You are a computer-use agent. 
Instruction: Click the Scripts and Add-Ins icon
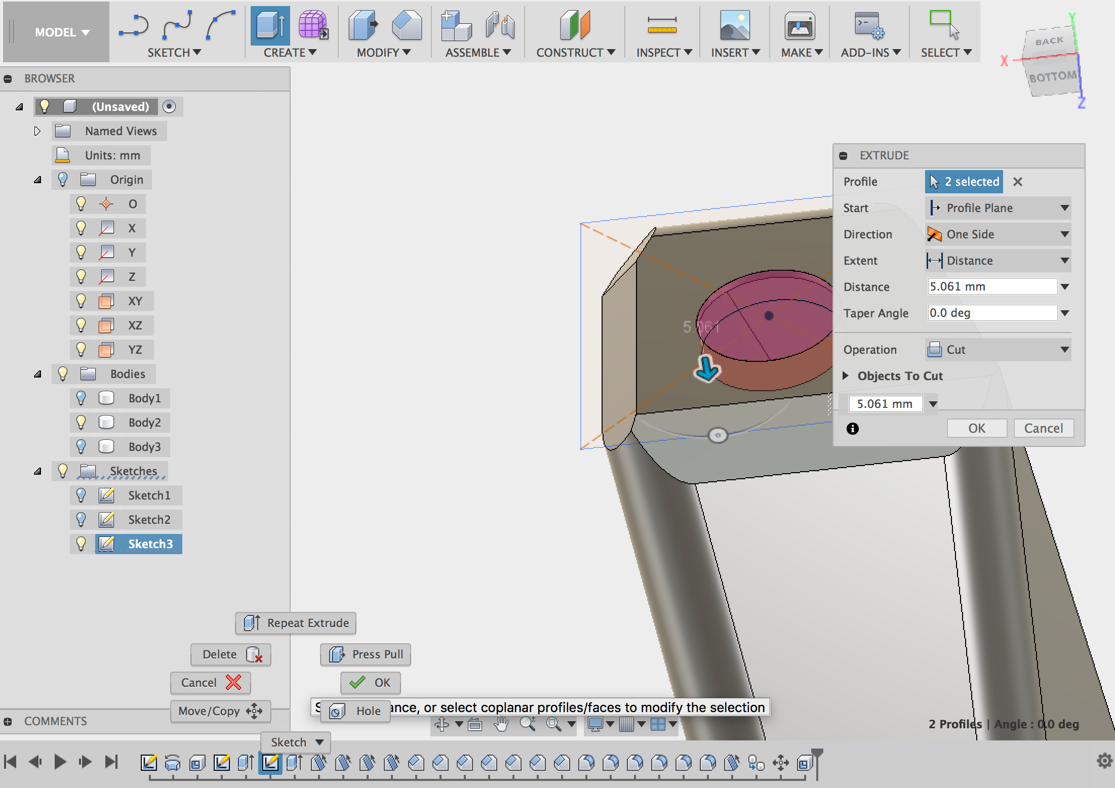pos(869,25)
